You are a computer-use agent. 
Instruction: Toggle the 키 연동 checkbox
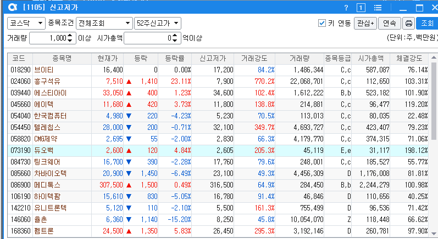[x=322, y=23]
